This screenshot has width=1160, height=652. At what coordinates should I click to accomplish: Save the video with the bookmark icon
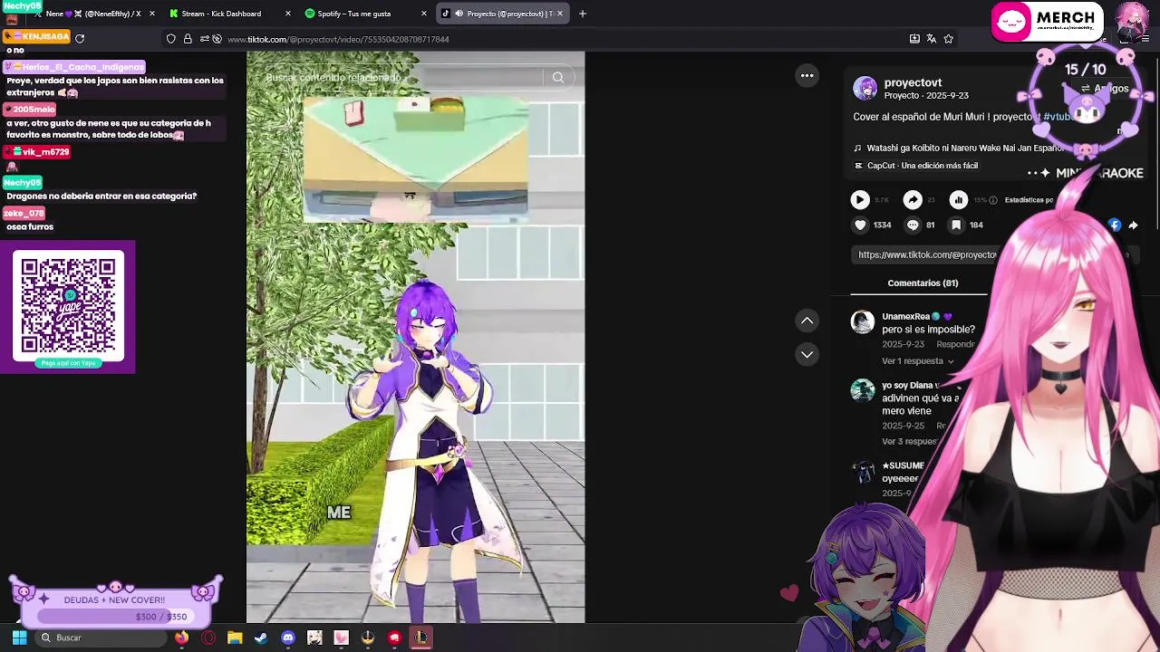click(x=956, y=225)
